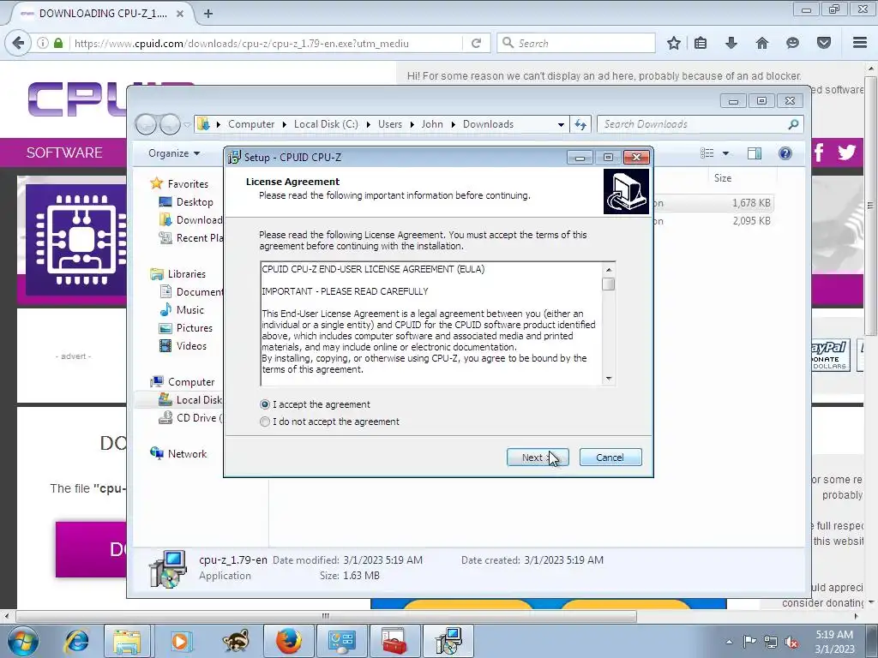Select "I do not accept the agreement"
This screenshot has width=878, height=658.
tap(330, 422)
